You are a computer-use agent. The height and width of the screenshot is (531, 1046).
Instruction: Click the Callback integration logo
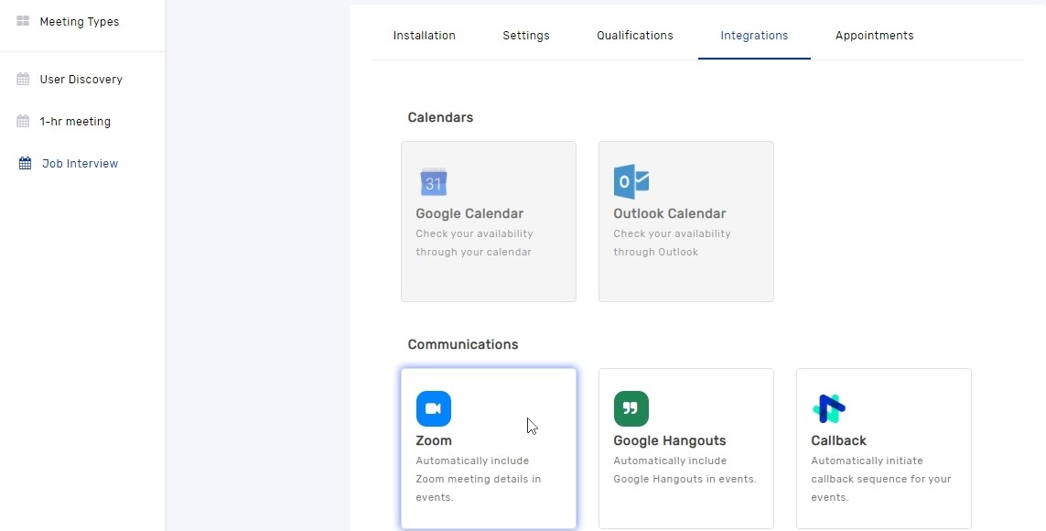tap(829, 408)
